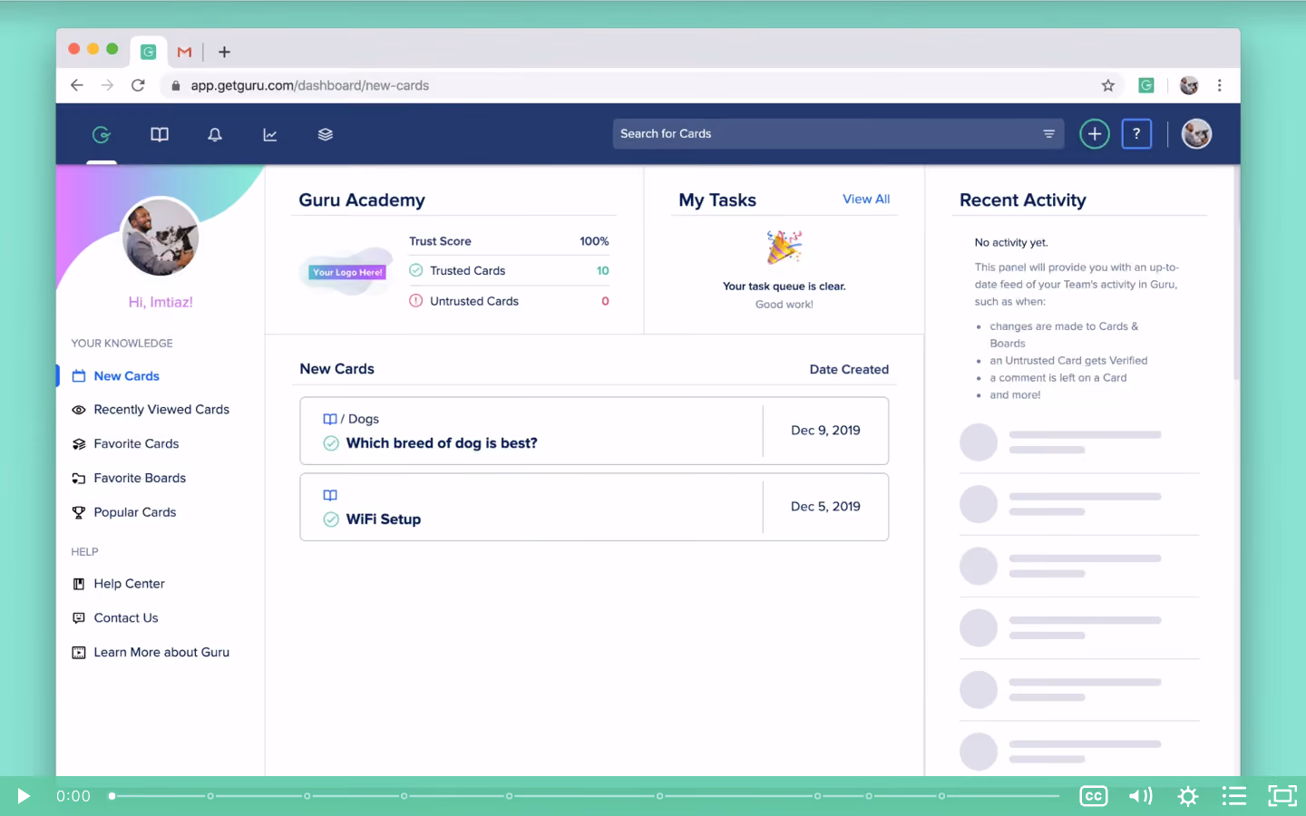
Task: Toggle fullscreen video mode
Action: pyautogui.click(x=1282, y=796)
